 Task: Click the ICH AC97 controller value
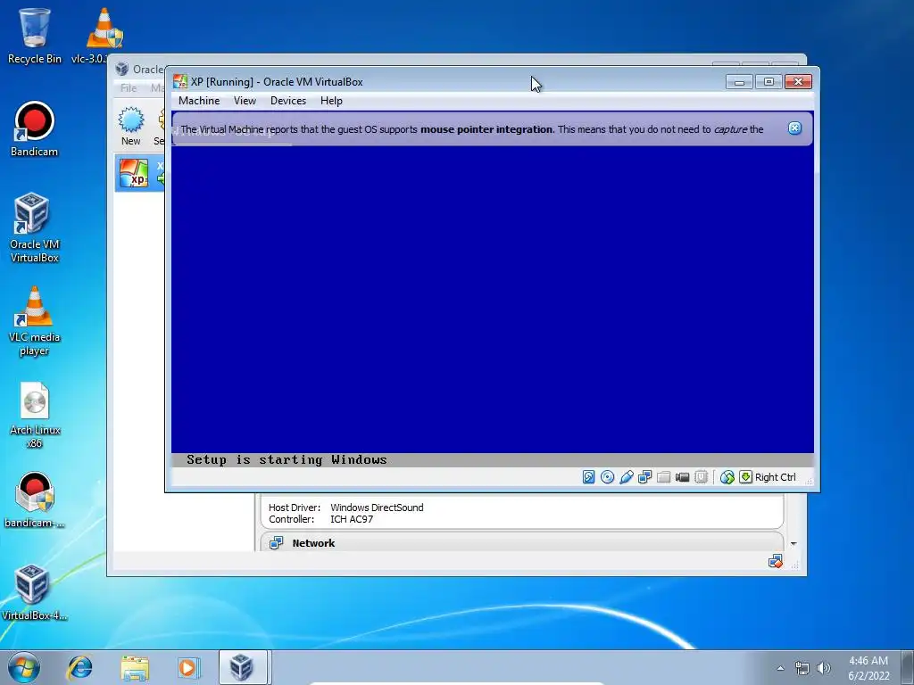pos(351,519)
